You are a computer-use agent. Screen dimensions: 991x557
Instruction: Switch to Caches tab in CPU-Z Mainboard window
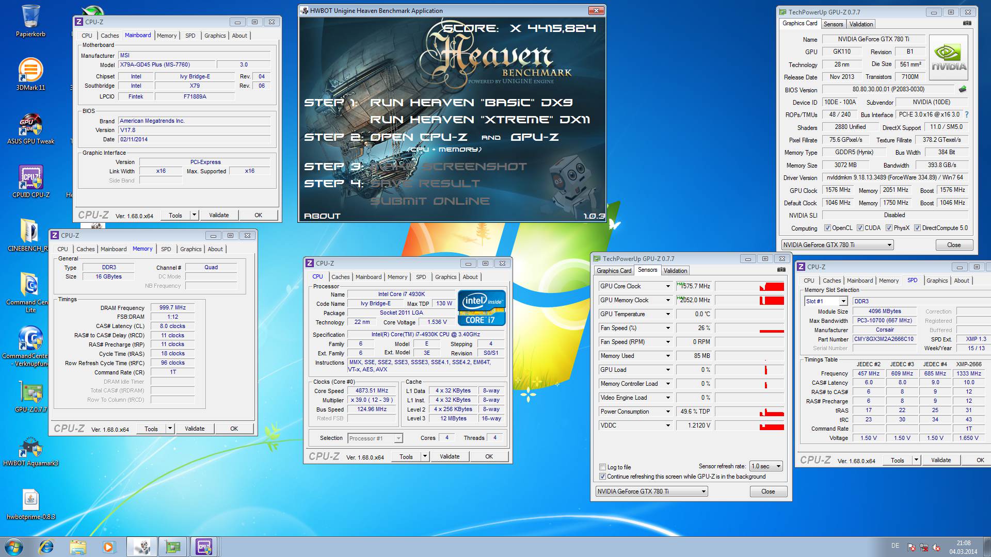pos(109,36)
